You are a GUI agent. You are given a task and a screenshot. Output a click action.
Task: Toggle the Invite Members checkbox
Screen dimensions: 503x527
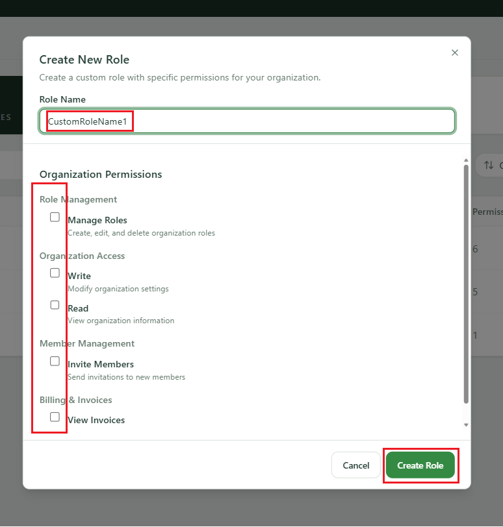[55, 362]
